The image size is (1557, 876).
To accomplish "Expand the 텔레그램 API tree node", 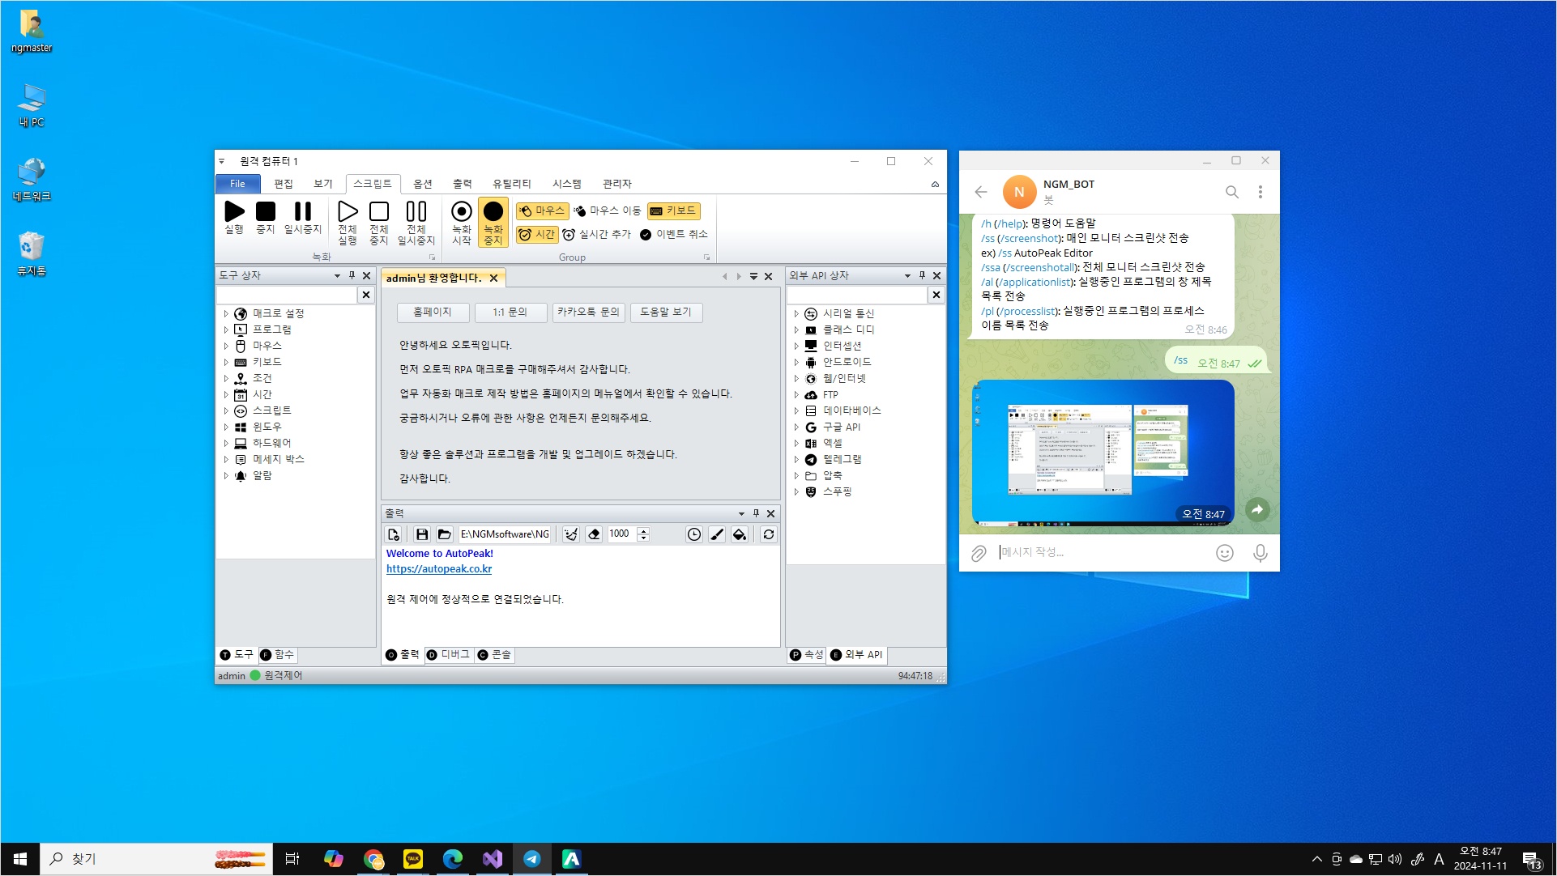I will click(796, 459).
